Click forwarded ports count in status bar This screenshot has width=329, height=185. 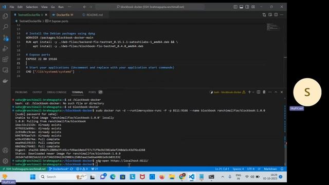click(95, 169)
